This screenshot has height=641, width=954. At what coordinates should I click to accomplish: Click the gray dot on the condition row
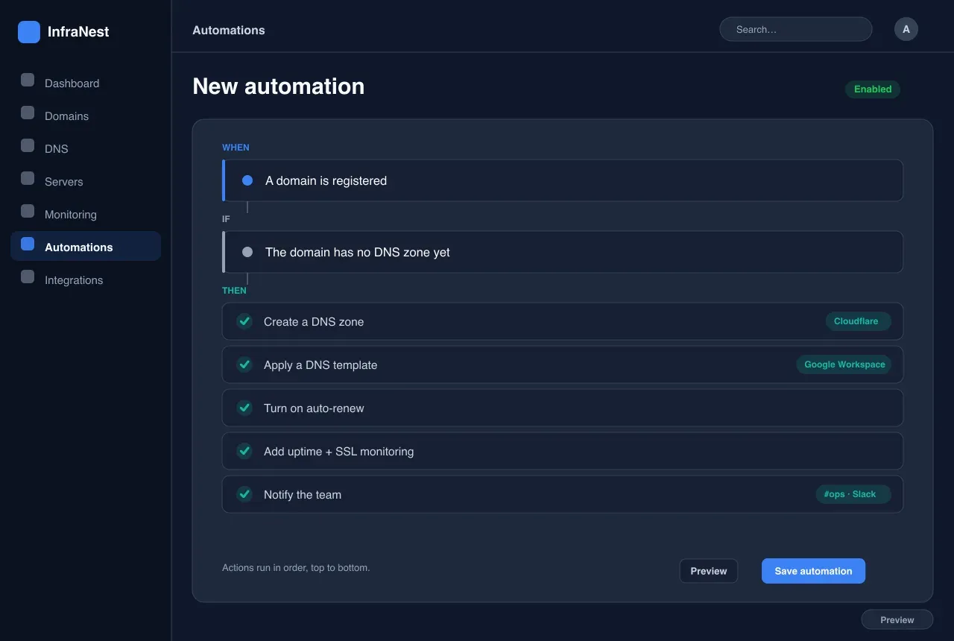247,252
